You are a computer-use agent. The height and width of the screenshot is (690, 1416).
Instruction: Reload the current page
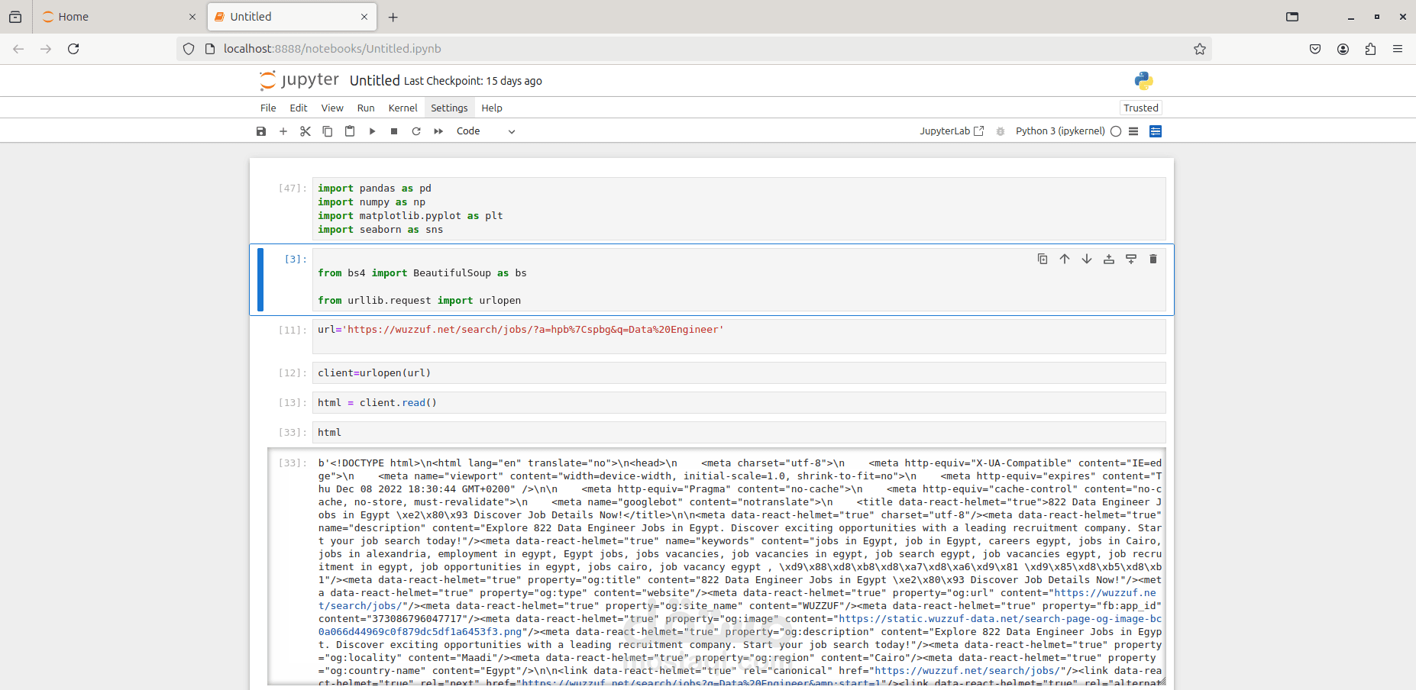click(73, 49)
